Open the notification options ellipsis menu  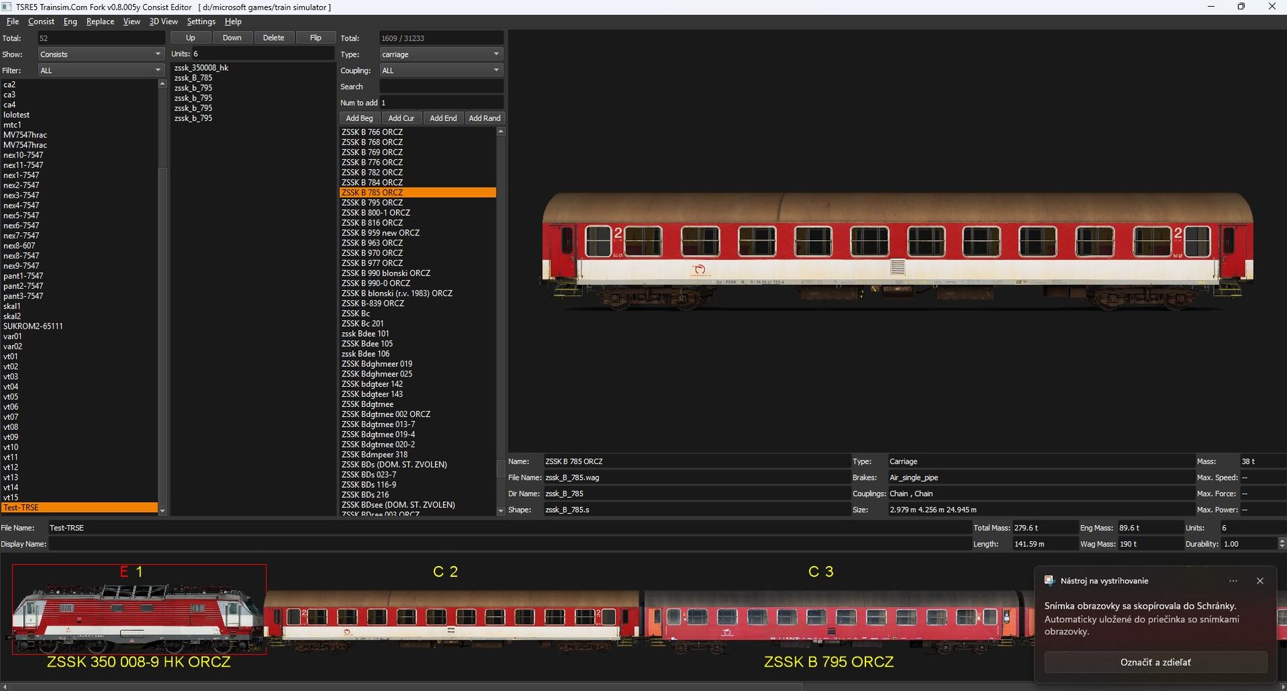[1233, 581]
